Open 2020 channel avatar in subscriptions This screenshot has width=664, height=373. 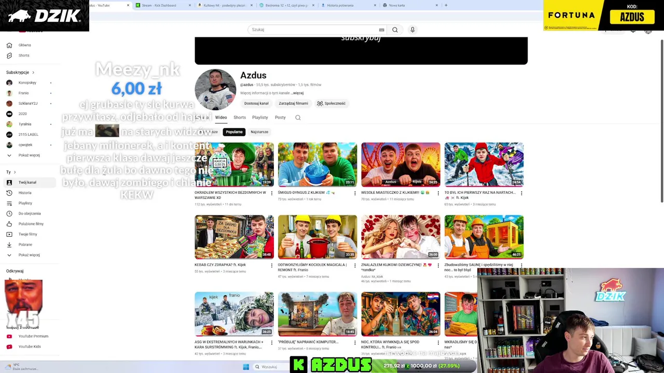9,114
